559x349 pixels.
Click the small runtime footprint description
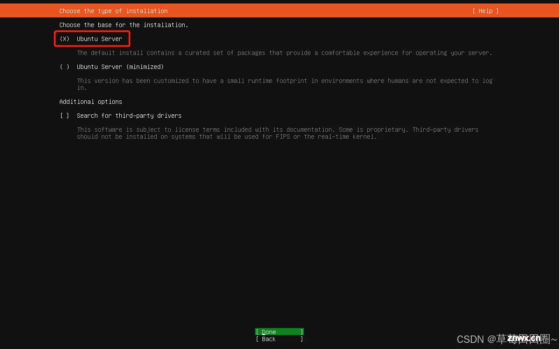coord(285,84)
